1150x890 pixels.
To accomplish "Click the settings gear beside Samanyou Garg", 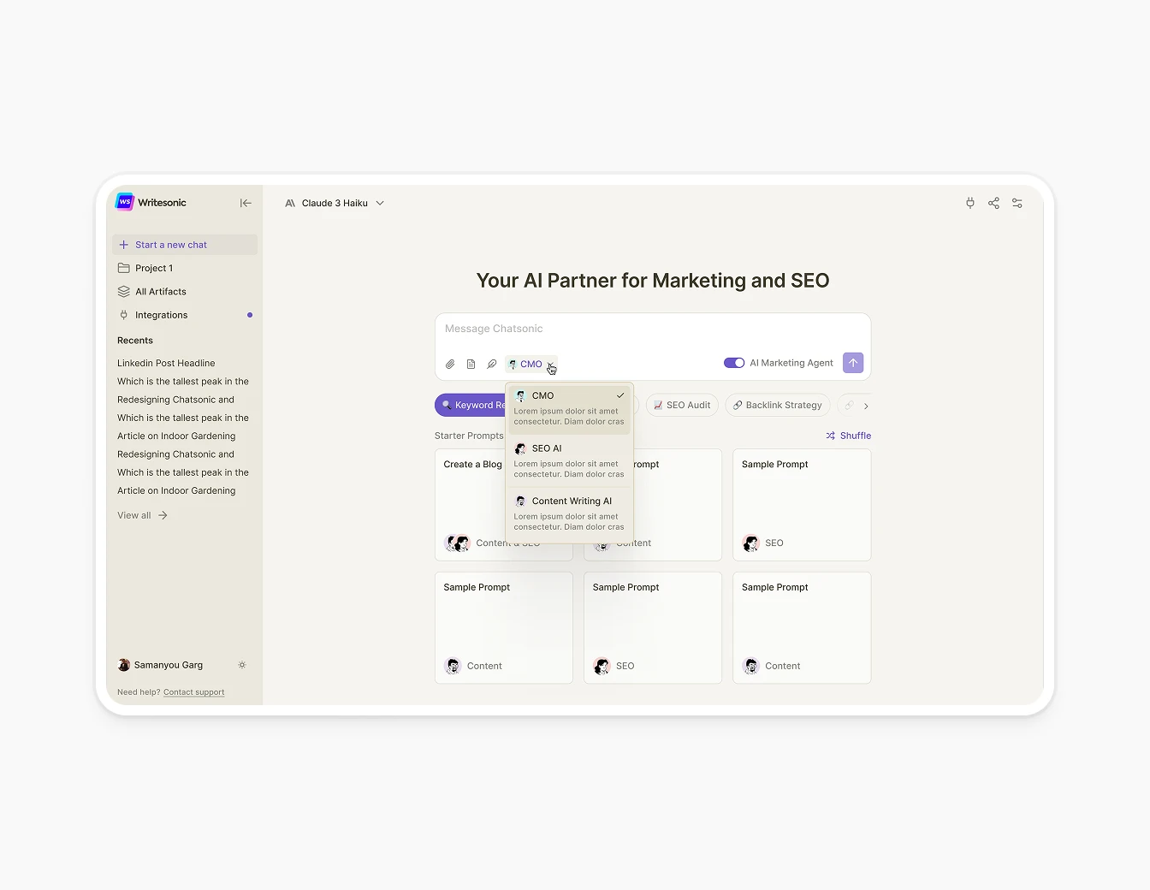I will (x=242, y=665).
